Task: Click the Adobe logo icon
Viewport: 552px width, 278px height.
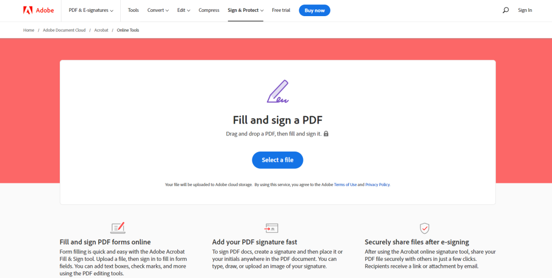Action: tap(28, 10)
